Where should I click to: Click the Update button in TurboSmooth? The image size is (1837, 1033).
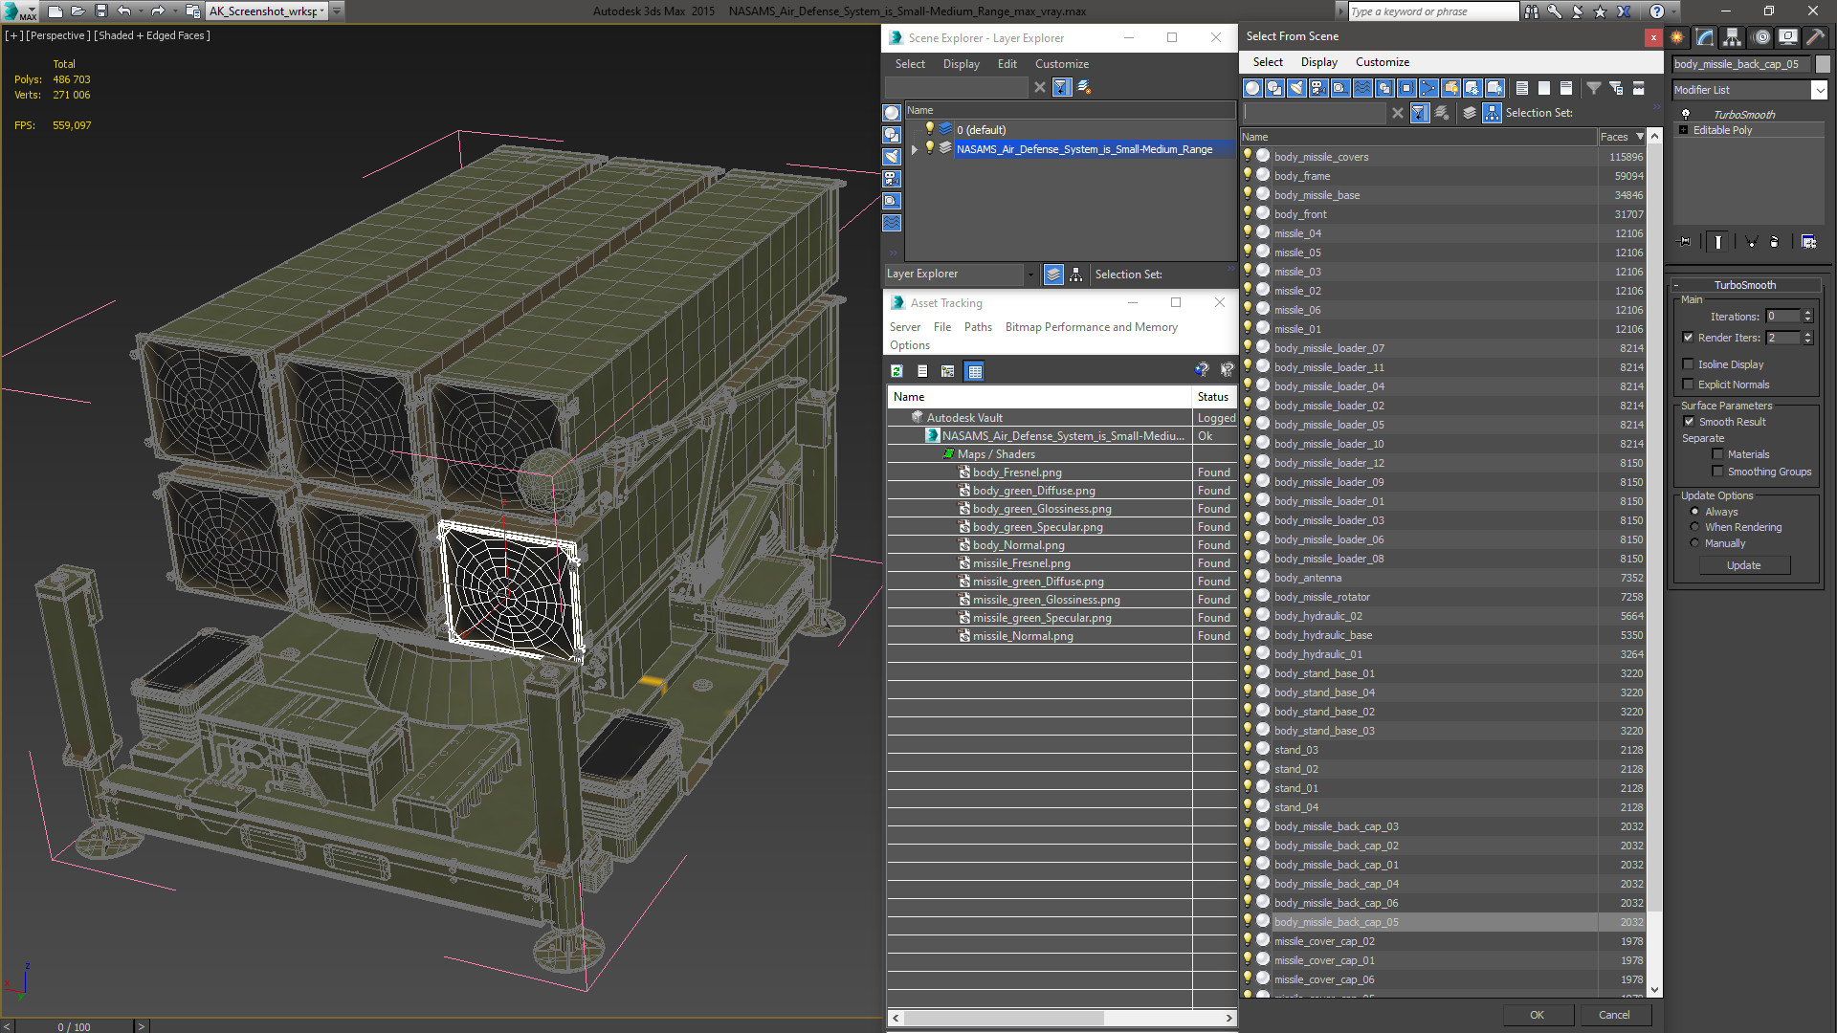point(1743,565)
